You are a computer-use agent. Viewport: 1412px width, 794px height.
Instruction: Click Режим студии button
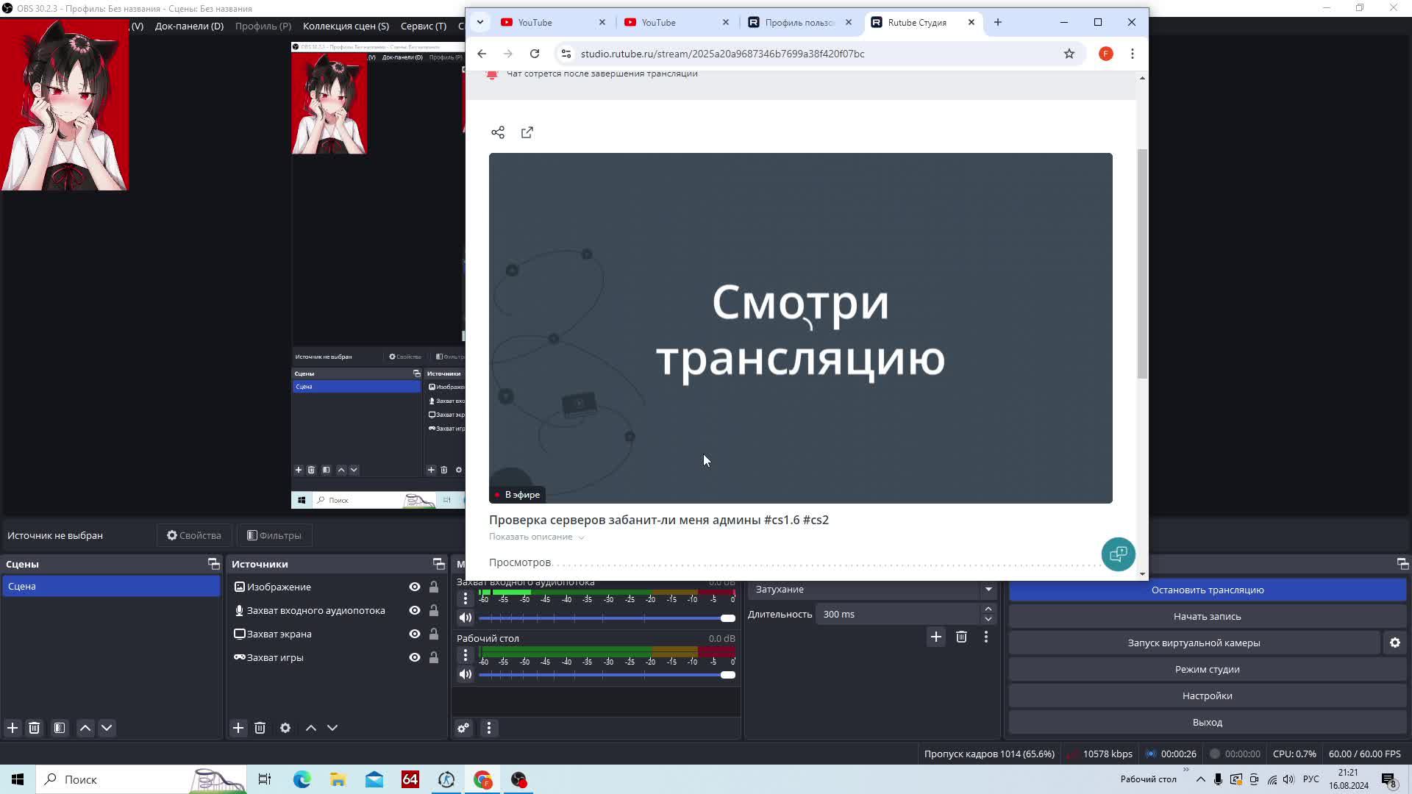pyautogui.click(x=1208, y=669)
